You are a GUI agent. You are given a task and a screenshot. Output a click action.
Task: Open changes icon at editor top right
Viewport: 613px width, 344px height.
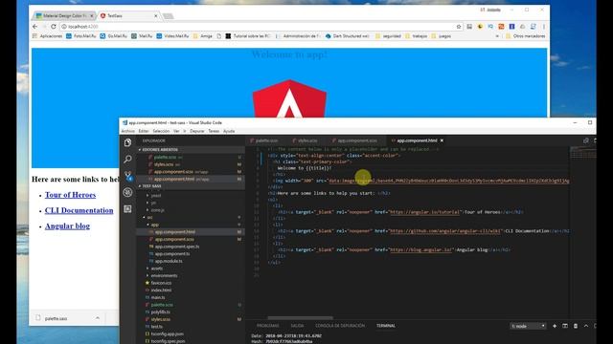[x=585, y=140]
